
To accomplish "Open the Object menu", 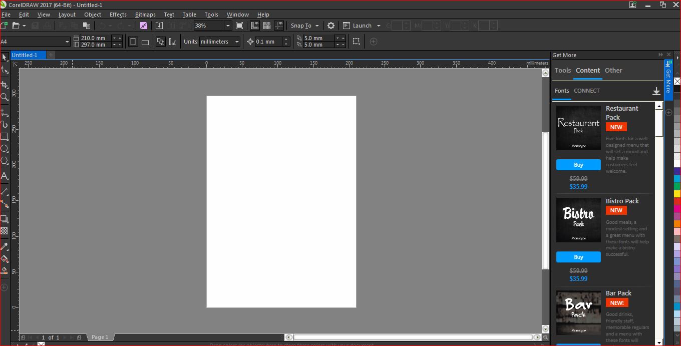I will pos(93,15).
